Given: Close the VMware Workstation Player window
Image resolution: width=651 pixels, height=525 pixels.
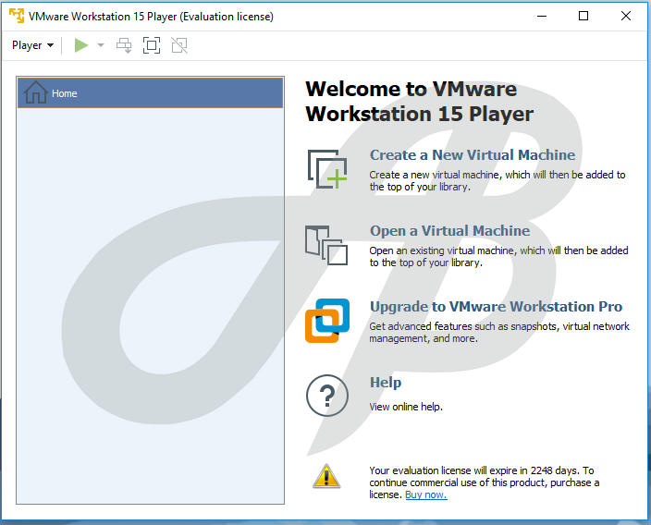Looking at the screenshot, I should (x=626, y=17).
